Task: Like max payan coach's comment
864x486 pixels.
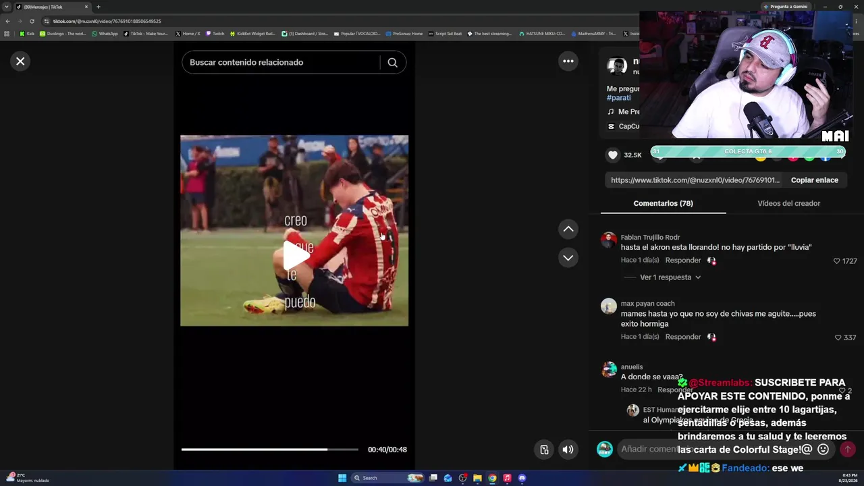Action: point(838,337)
